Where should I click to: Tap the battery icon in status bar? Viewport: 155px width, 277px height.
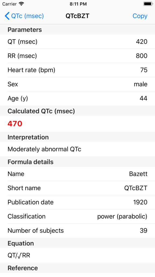148,4
